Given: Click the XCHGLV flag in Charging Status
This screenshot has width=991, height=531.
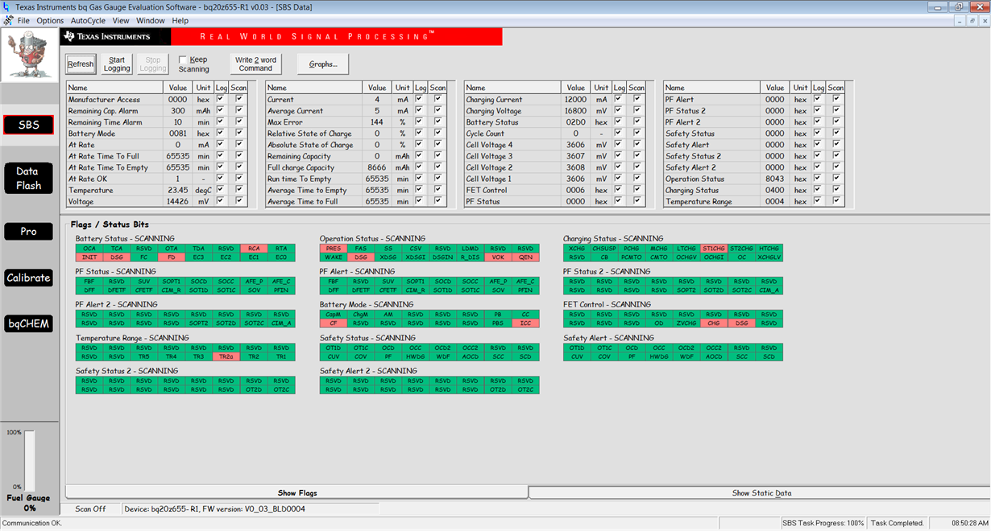Looking at the screenshot, I should tap(769, 257).
